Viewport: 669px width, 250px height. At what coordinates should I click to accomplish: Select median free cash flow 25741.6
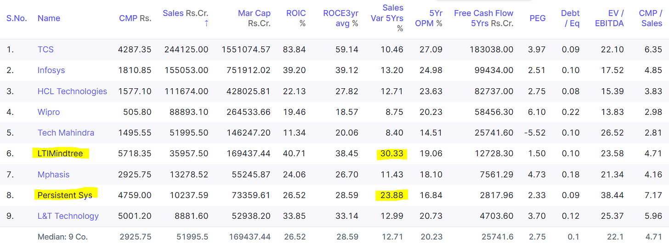click(498, 237)
